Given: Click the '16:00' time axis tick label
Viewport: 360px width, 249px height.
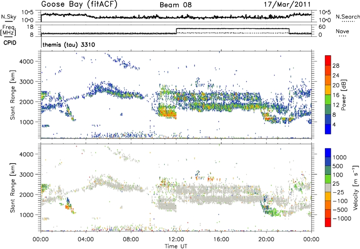Looking at the screenshot, I should [221, 240].
